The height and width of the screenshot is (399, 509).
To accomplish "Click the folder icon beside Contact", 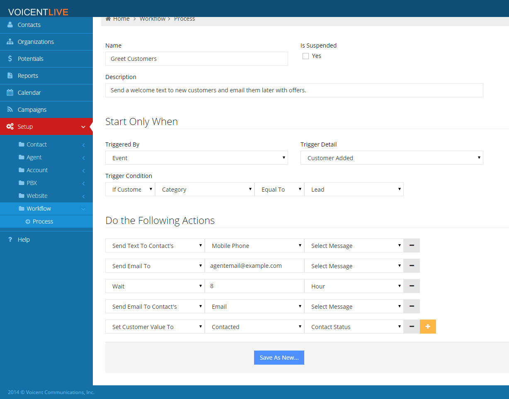I will (22, 144).
